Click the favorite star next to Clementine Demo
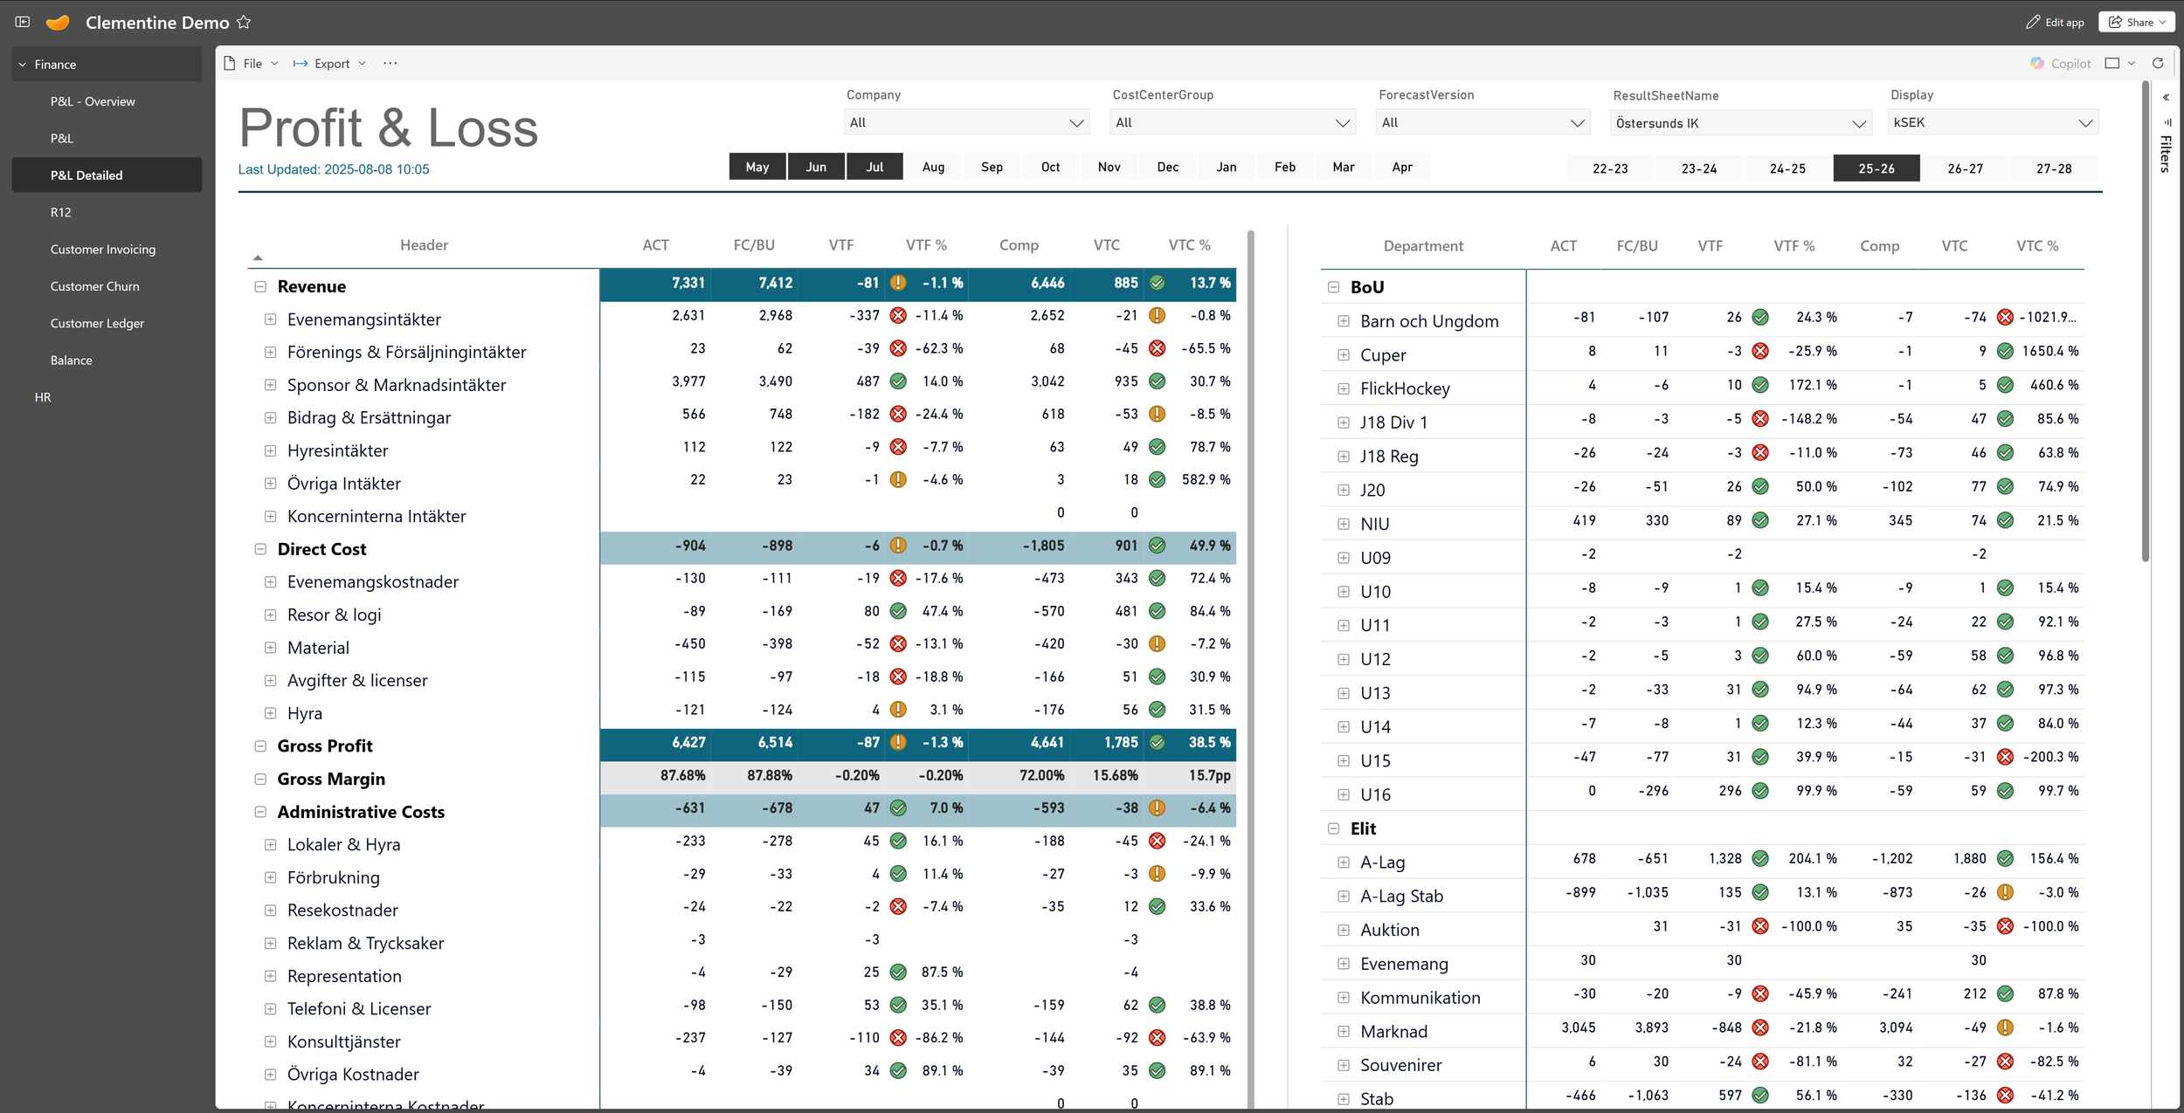 [244, 23]
